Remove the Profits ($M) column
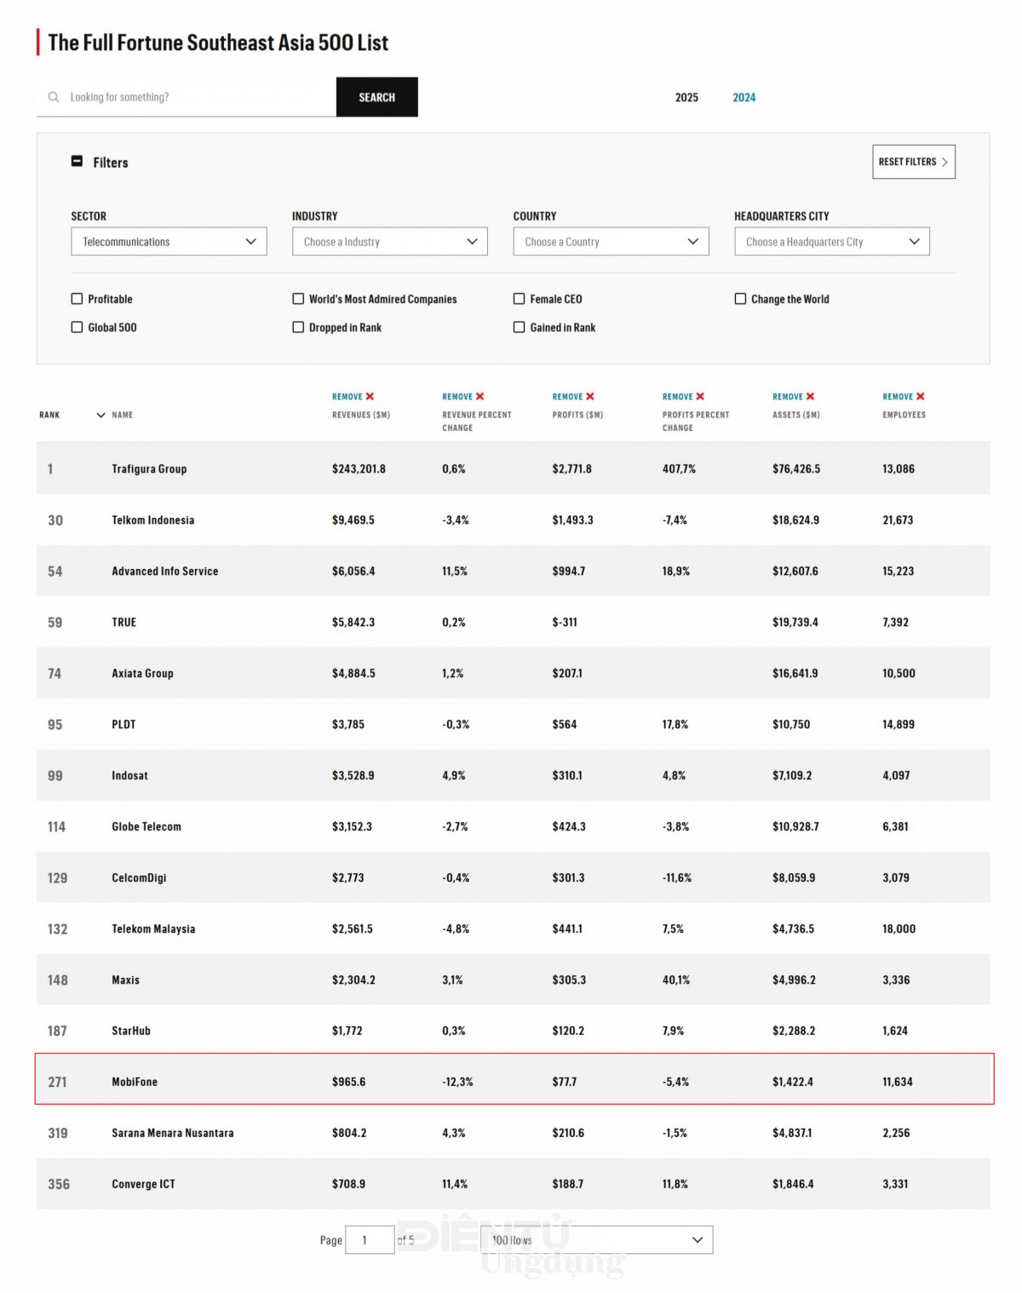This screenshot has width=1022, height=1293. [x=589, y=397]
